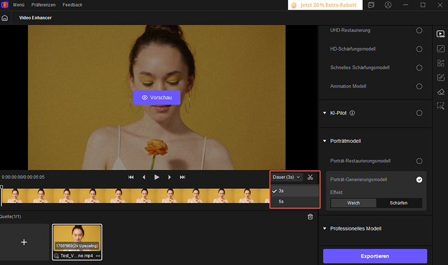Viewport: 448px width, 265px height.
Task: Select the UHD enhancer sidebar icon
Action: tap(441, 34)
